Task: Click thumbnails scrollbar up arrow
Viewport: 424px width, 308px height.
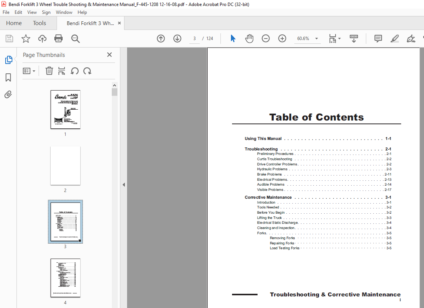Action: [x=114, y=85]
